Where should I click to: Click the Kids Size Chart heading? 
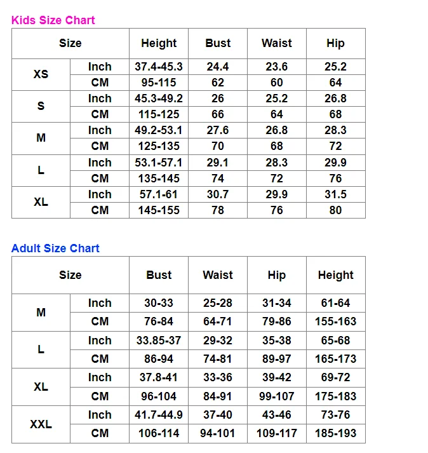pos(53,20)
